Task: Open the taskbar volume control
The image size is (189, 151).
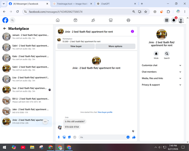Action: click(x=160, y=147)
